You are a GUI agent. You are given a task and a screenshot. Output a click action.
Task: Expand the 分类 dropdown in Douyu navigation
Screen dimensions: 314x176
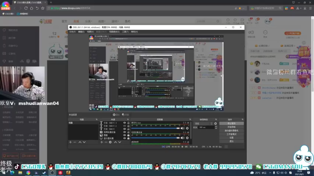[88, 22]
